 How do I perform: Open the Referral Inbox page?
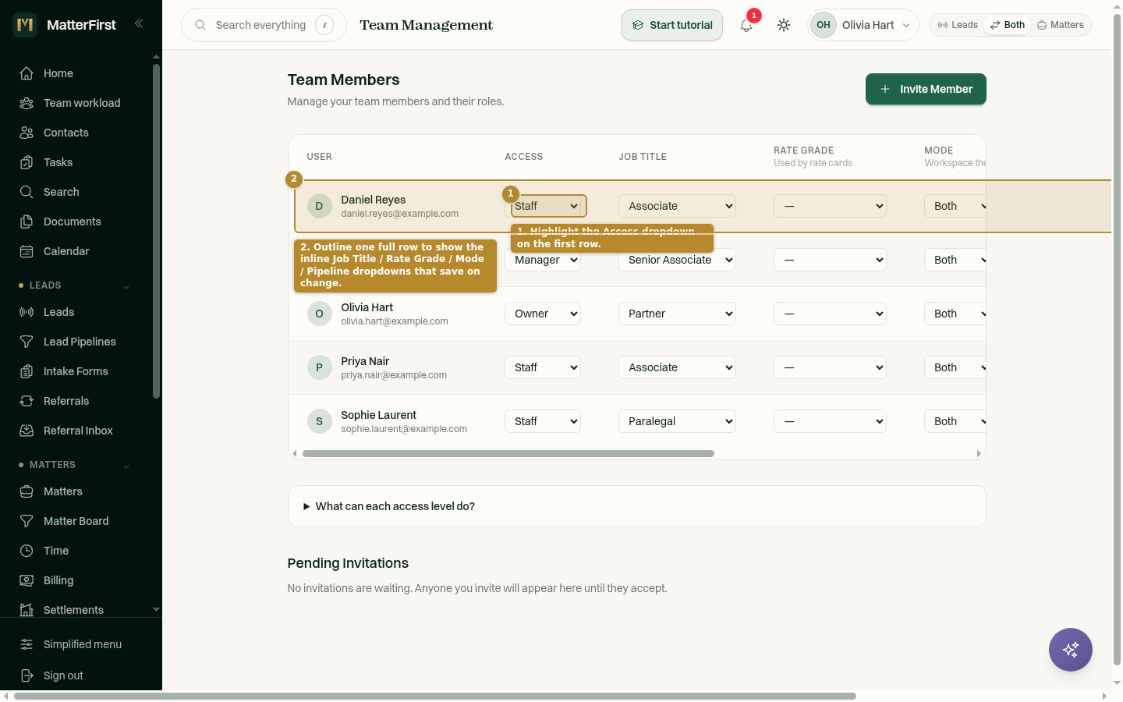78,431
